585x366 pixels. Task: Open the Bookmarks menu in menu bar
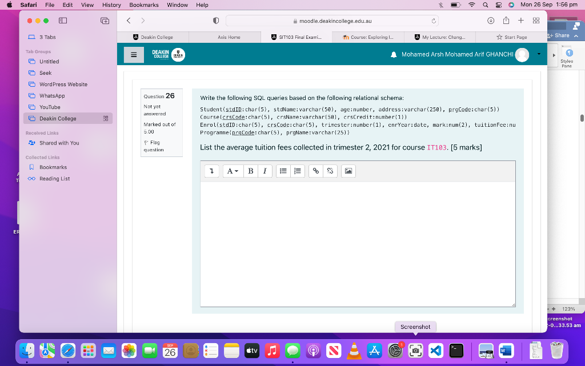144,5
